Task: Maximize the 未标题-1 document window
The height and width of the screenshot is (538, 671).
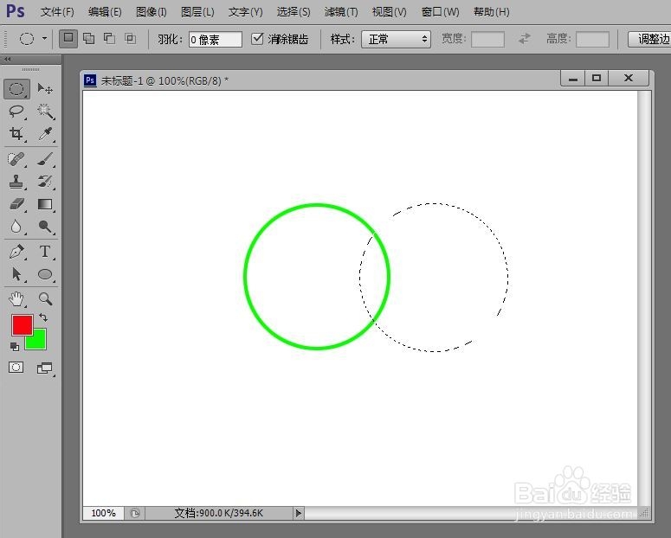Action: click(x=597, y=78)
